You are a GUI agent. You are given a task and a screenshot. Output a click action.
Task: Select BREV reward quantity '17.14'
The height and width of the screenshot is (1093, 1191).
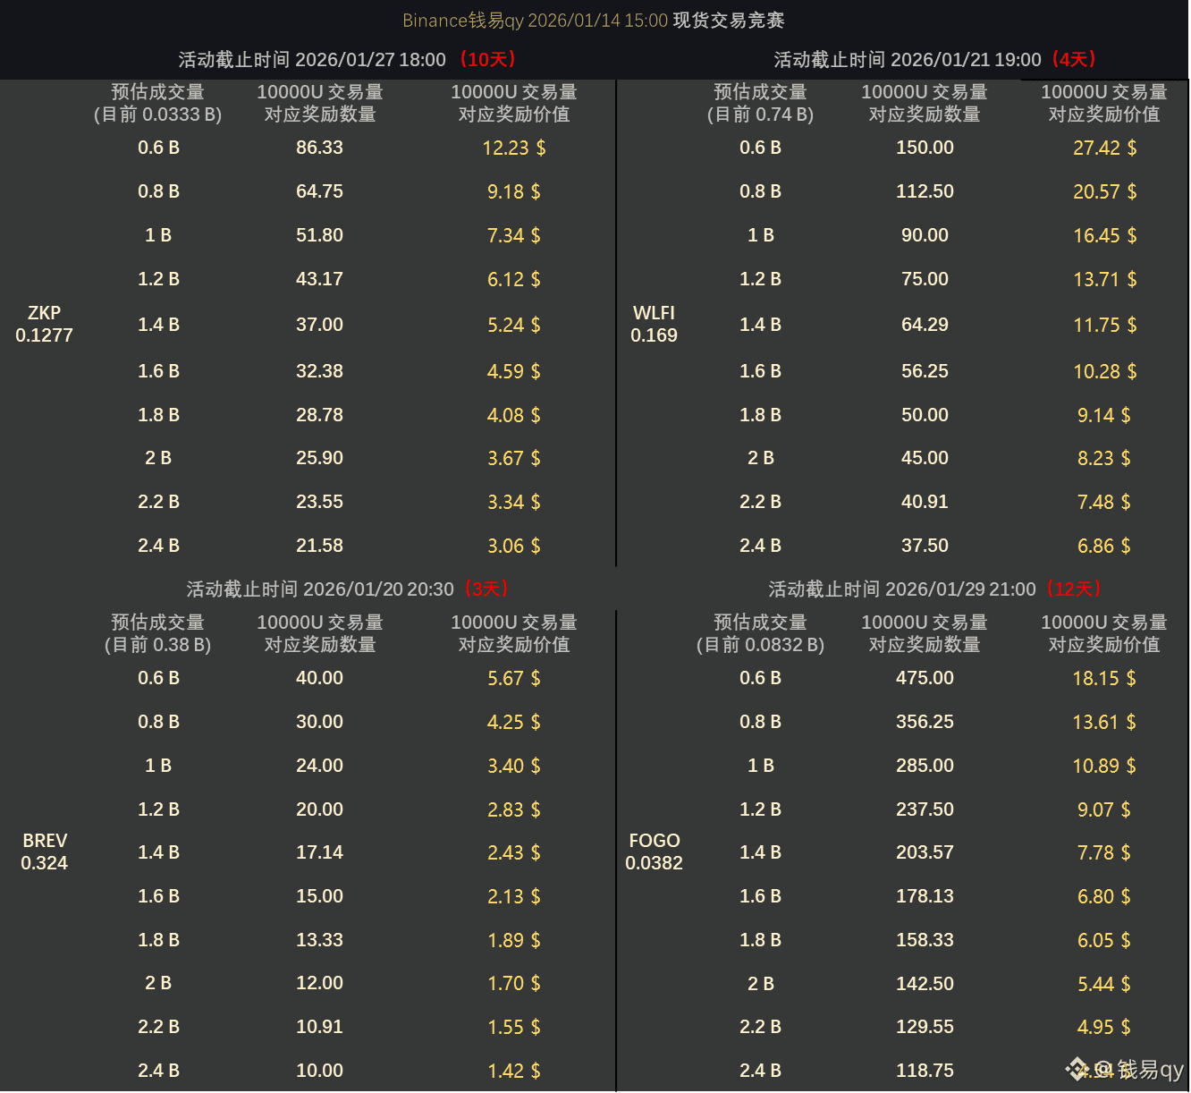(x=319, y=852)
